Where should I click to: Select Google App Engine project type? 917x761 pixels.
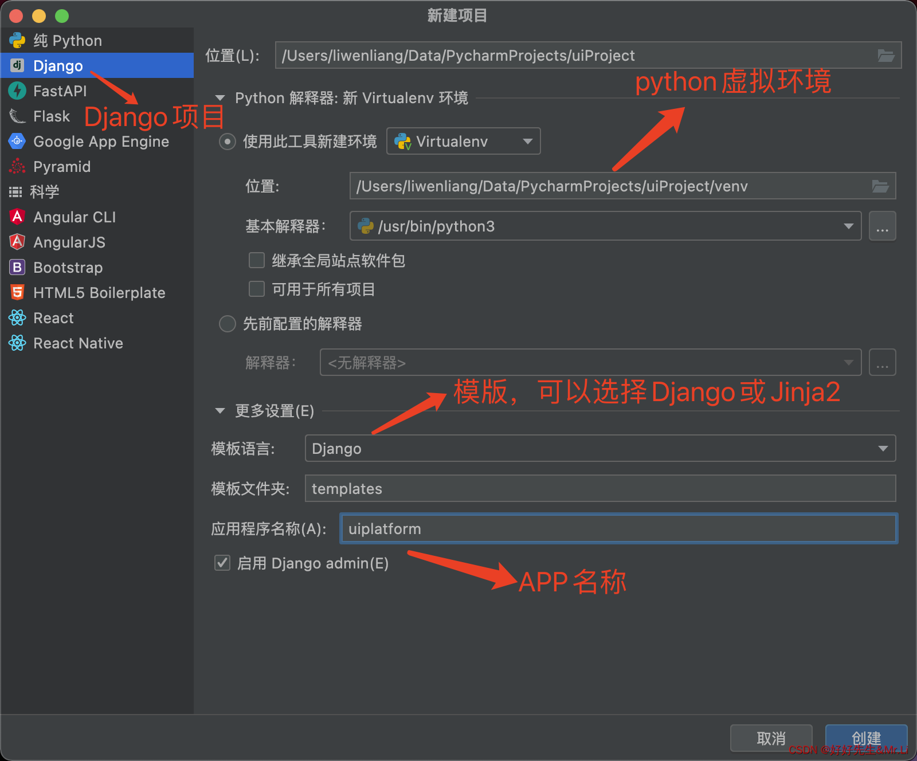click(97, 141)
